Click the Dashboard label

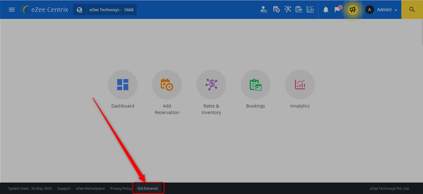pyautogui.click(x=123, y=106)
